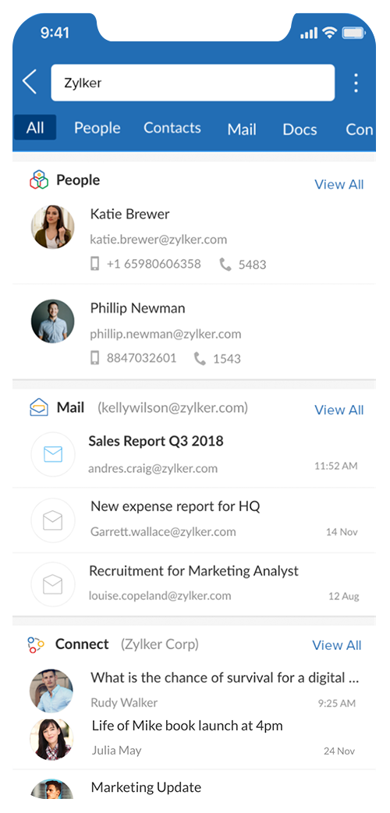Tap the envelope icon for New expense report
Viewport: 390px width, 813px height.
coord(53,520)
